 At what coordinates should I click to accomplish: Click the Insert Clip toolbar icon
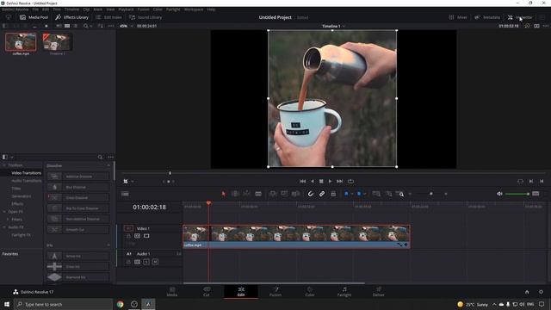(x=272, y=194)
